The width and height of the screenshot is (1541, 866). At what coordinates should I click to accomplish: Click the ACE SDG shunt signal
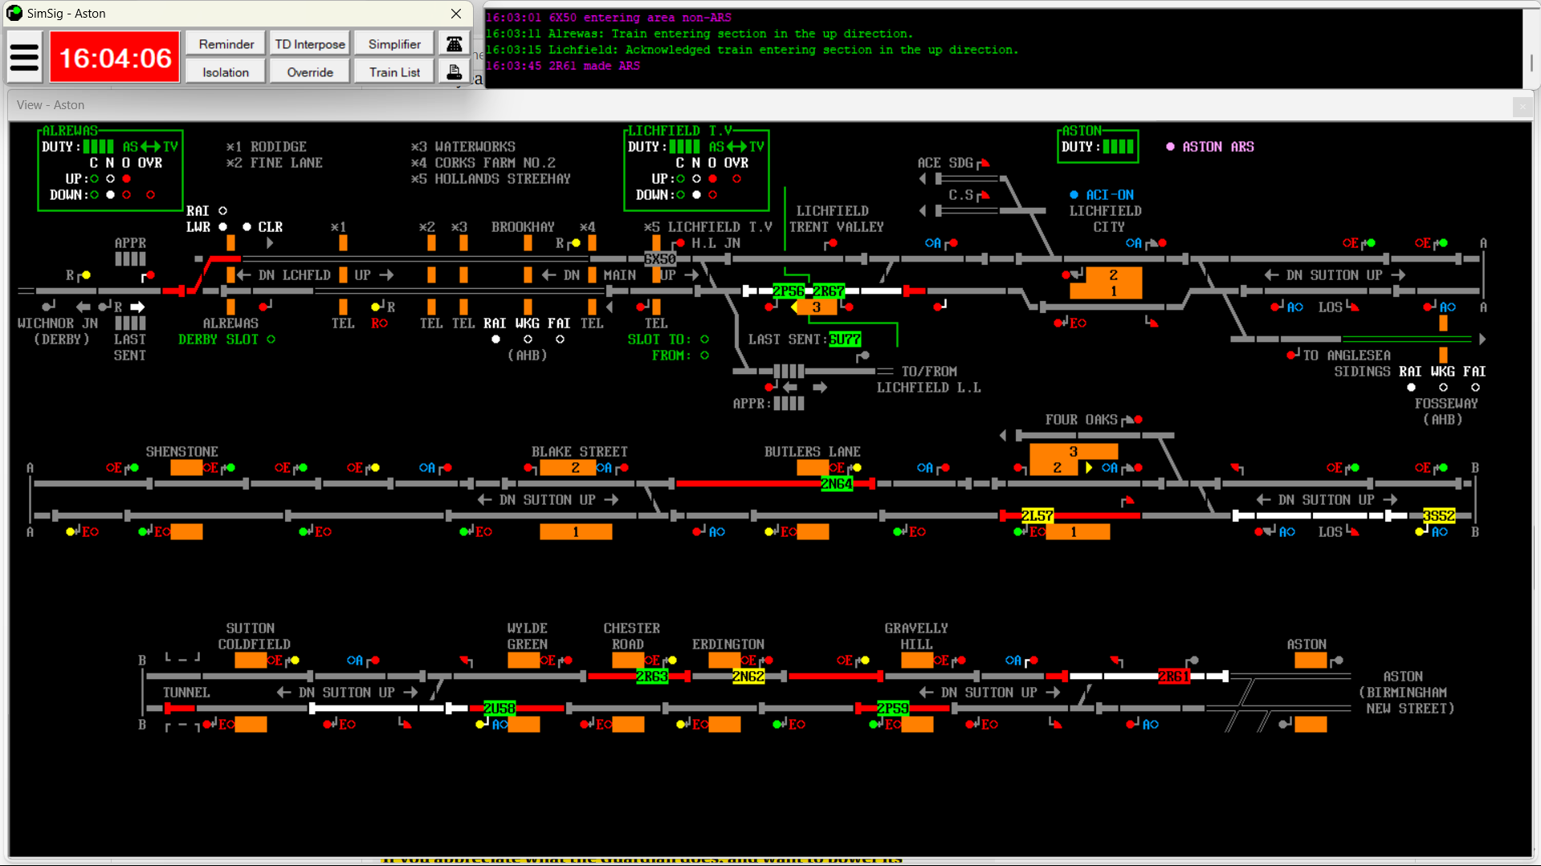[983, 163]
